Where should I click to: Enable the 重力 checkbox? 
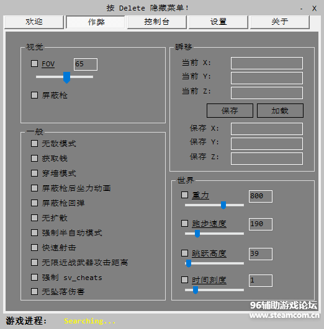pos(184,195)
